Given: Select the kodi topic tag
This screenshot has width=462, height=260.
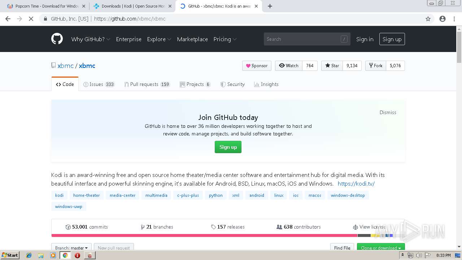Looking at the screenshot, I should pyautogui.click(x=59, y=195).
